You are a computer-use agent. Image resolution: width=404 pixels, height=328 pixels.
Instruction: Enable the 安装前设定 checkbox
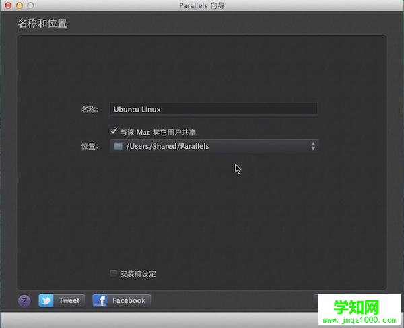click(113, 273)
